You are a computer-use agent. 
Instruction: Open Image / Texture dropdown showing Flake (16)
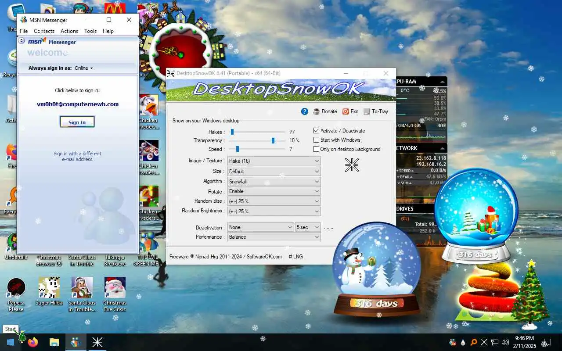click(274, 161)
